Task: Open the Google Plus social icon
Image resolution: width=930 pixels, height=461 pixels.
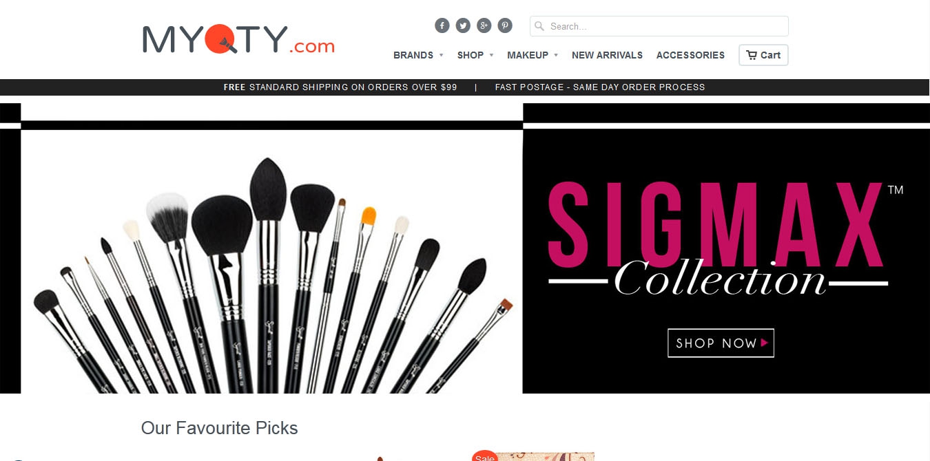Action: (x=484, y=25)
